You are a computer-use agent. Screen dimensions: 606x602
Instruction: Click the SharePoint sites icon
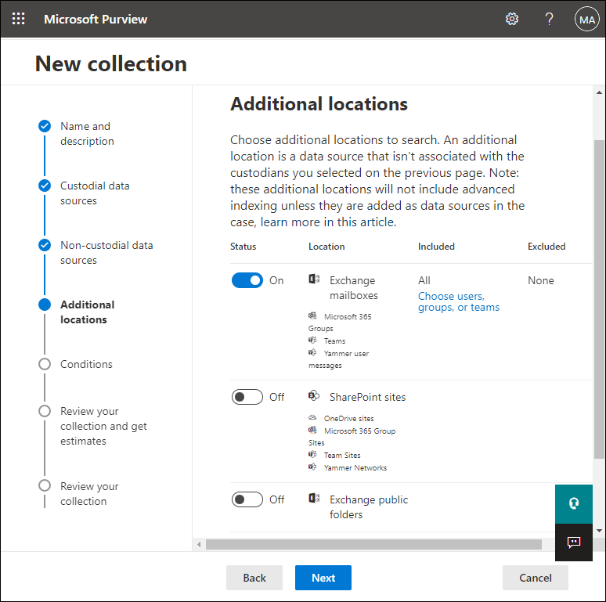pos(314,395)
